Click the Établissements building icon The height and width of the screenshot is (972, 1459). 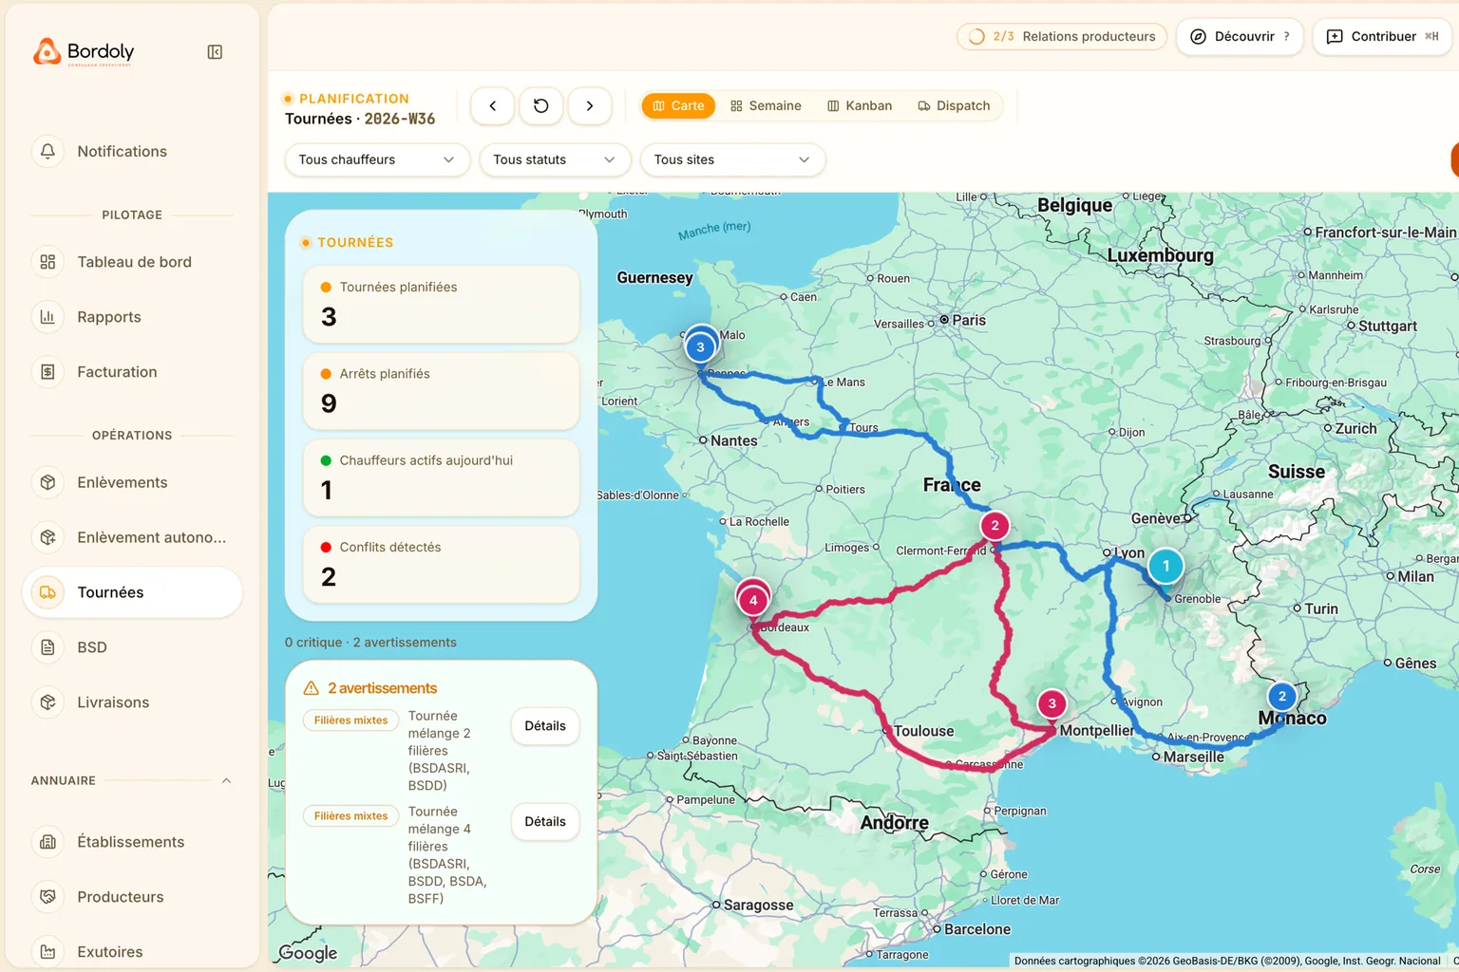47,842
